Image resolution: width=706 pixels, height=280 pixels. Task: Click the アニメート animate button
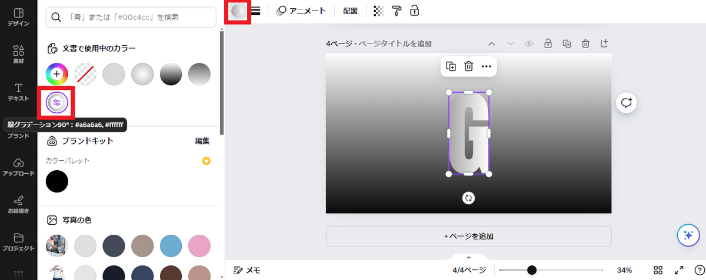(301, 11)
